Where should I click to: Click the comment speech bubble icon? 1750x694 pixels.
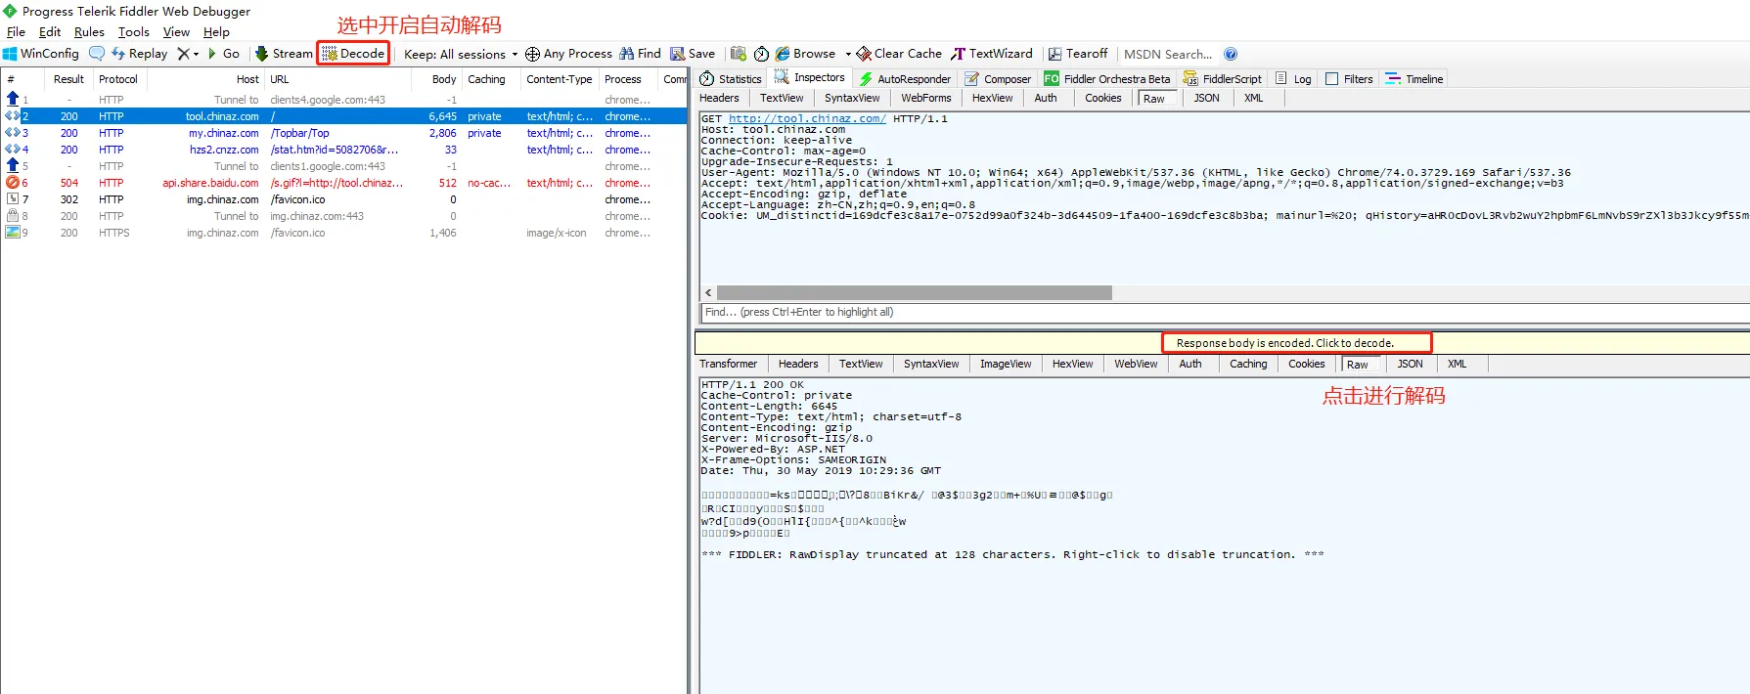click(97, 54)
